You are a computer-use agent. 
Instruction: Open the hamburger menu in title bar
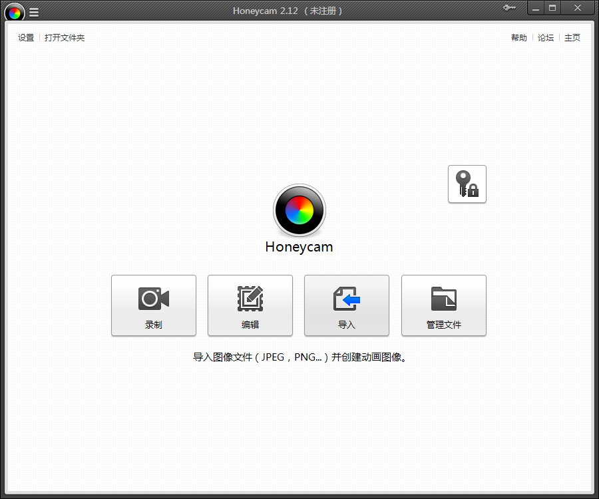click(x=34, y=13)
